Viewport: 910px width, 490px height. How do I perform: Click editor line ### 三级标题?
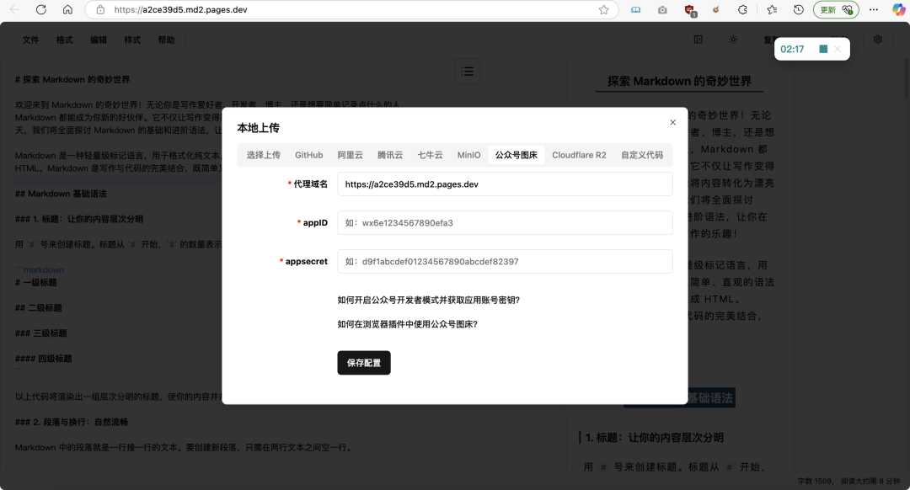[41, 333]
